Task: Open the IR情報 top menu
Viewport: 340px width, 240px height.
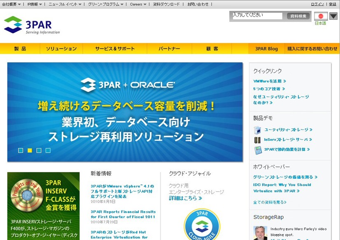Action: (35, 4)
